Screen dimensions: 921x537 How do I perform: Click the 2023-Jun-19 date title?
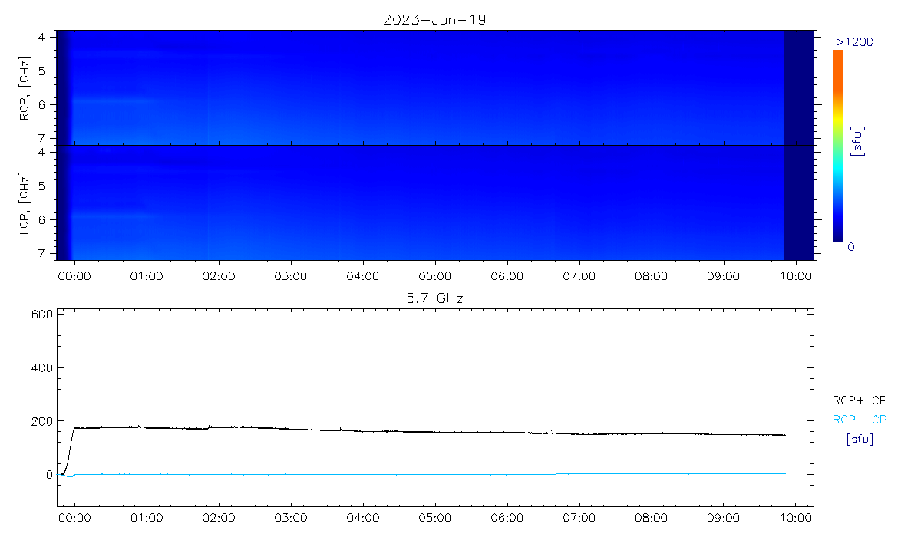click(x=434, y=20)
